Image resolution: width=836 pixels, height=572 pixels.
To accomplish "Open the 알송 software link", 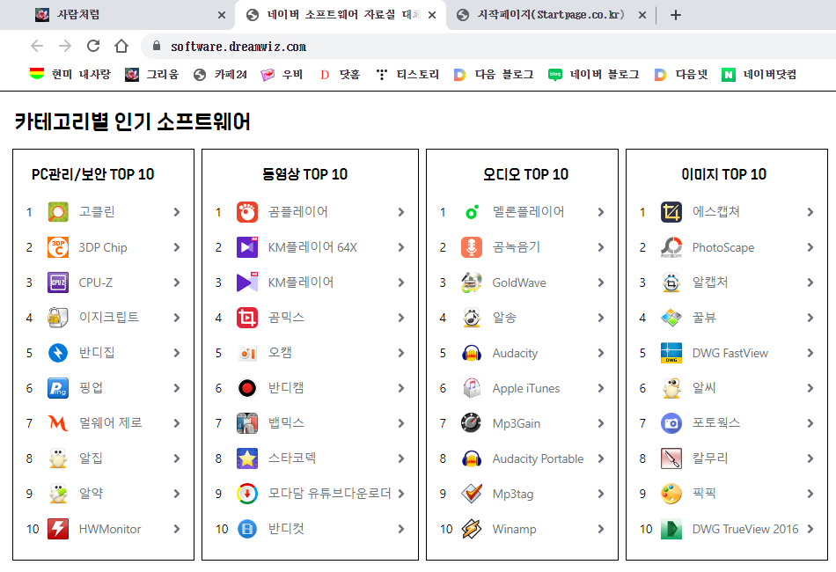I will (x=504, y=318).
